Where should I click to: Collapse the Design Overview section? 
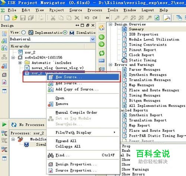(x=110, y=25)
